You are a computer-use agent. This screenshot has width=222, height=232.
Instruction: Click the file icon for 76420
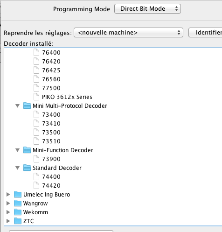36,61
